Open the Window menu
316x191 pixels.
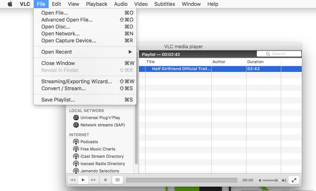(191, 4)
